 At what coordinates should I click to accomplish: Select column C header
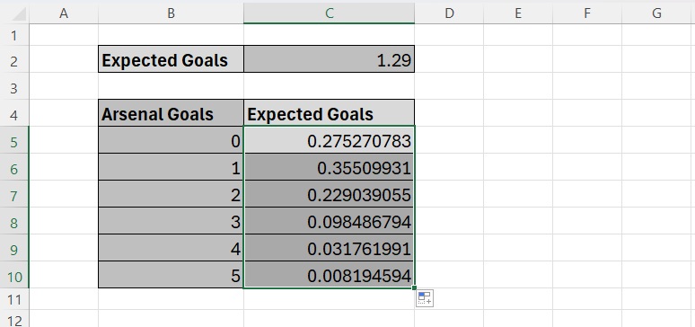[329, 13]
